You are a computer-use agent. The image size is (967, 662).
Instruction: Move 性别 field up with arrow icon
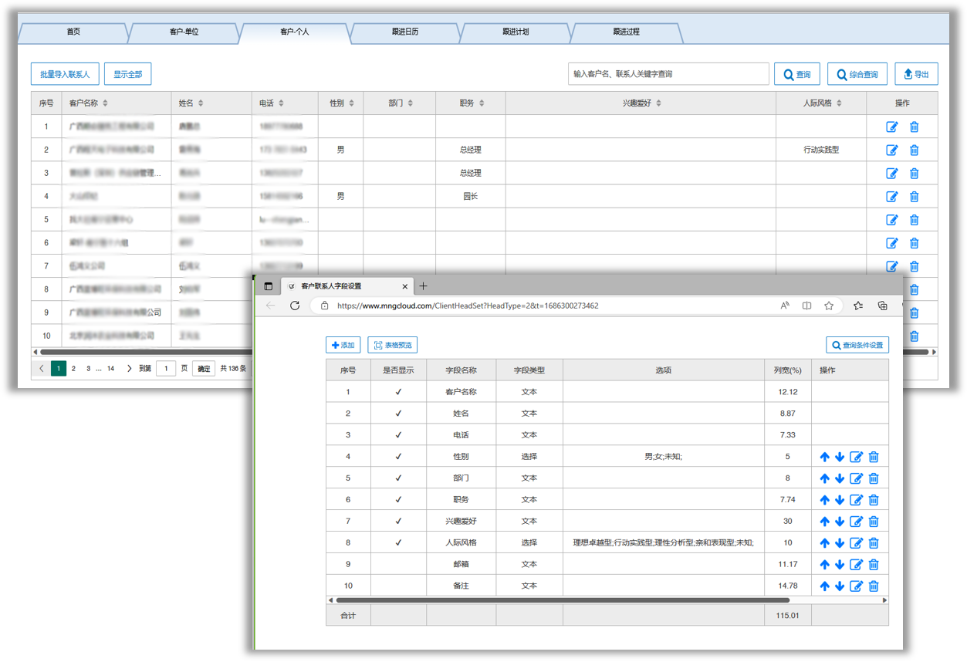(824, 457)
